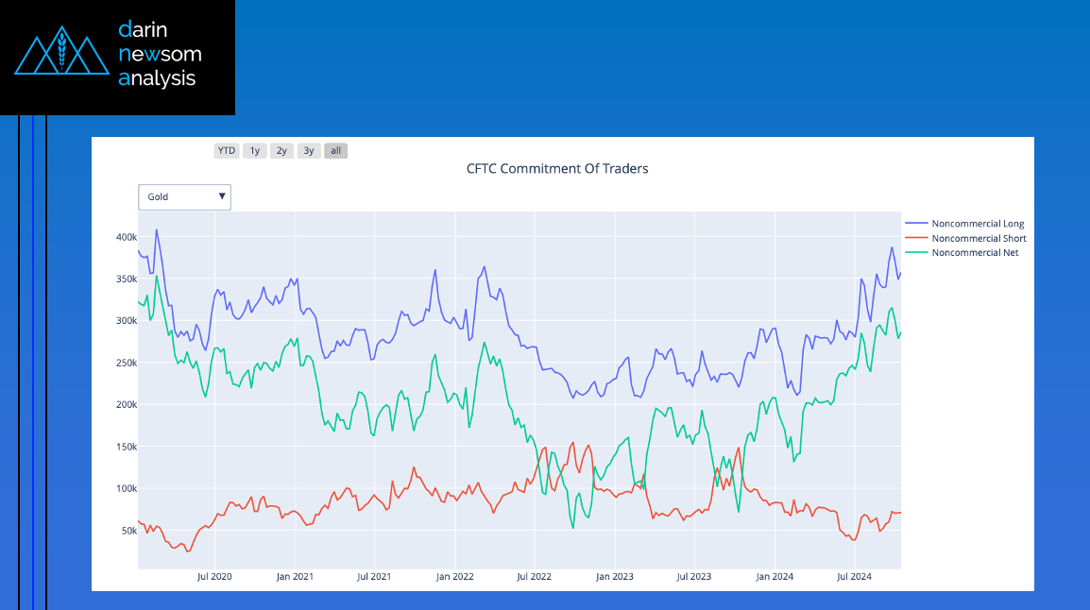Screen dimensions: 1090x610
Task: Switch to the 1y time range
Action: tap(254, 150)
